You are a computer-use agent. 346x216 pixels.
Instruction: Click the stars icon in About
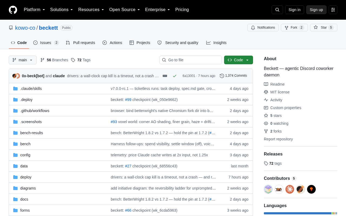(266, 116)
